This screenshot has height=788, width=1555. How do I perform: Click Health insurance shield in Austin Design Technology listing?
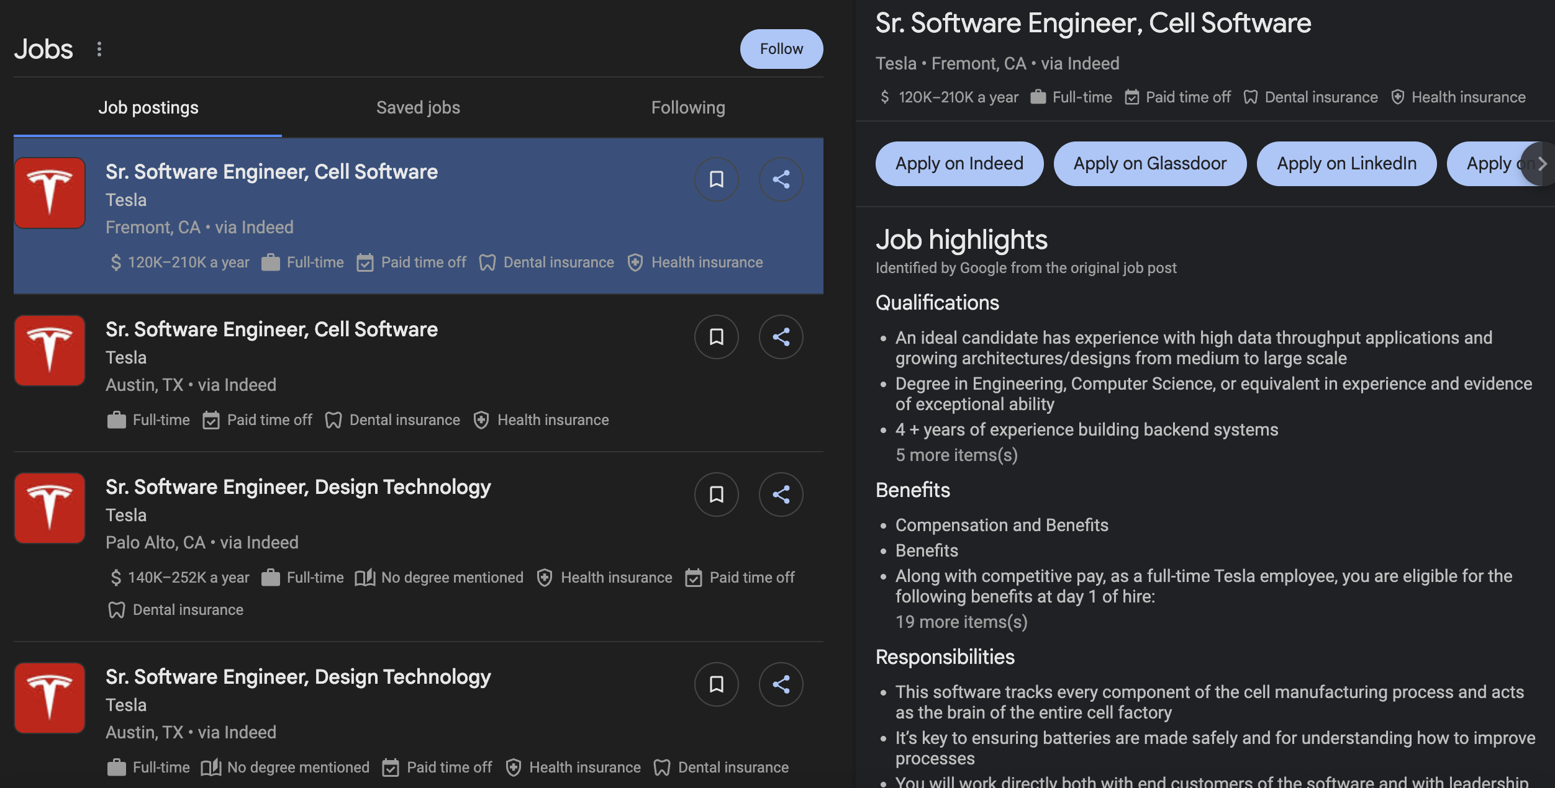click(x=514, y=768)
